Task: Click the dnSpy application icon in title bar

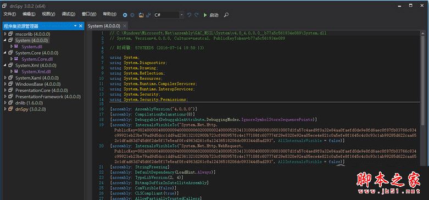Action: point(4,5)
